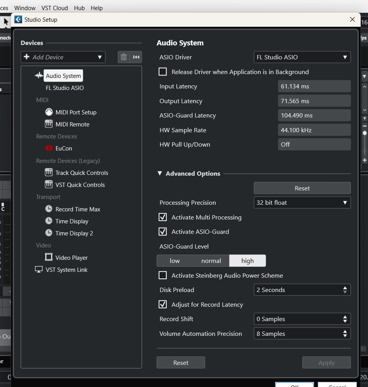Click the HW Sample Rate value field
368x387 pixels.
314,130
